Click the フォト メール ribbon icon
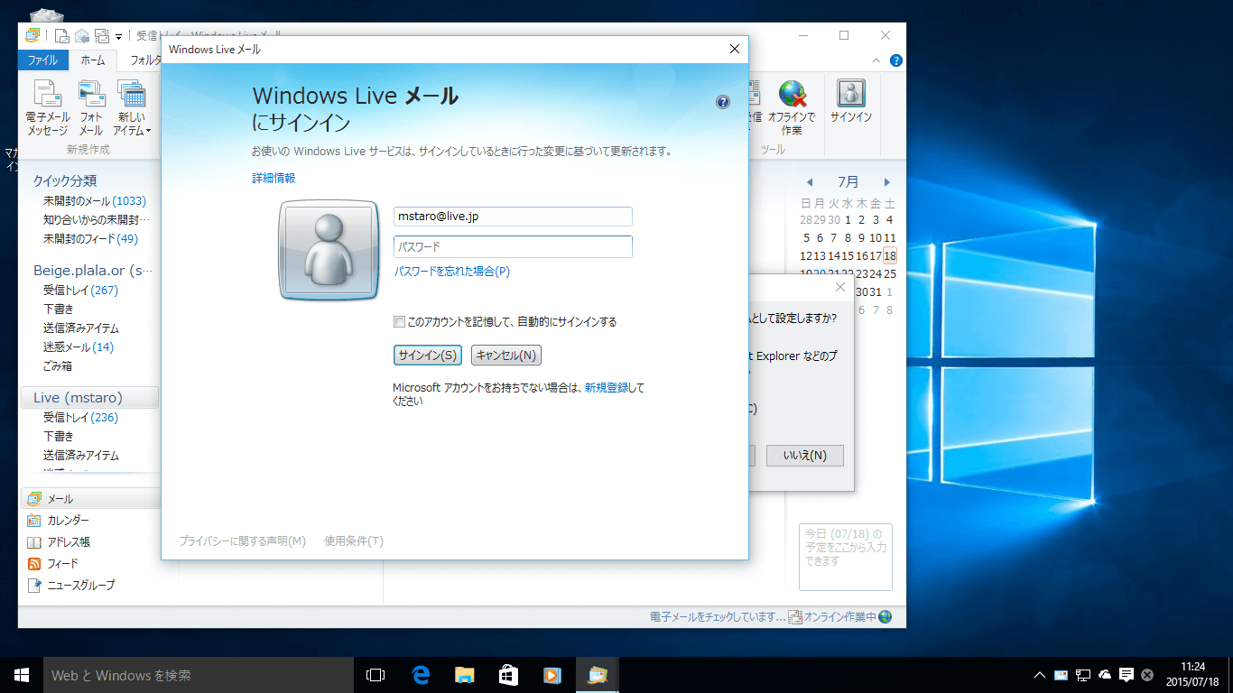 coord(91,107)
